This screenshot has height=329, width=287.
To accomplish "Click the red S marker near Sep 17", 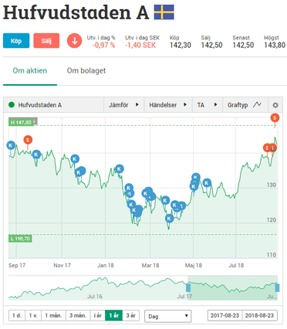I will [x=28, y=140].
